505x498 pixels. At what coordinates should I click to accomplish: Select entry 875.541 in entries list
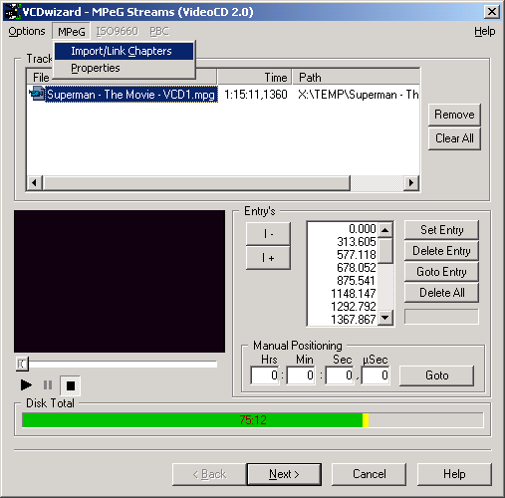click(343, 281)
